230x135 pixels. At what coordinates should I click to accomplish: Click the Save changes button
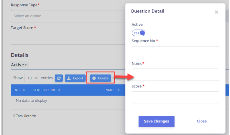pyautogui.click(x=157, y=121)
